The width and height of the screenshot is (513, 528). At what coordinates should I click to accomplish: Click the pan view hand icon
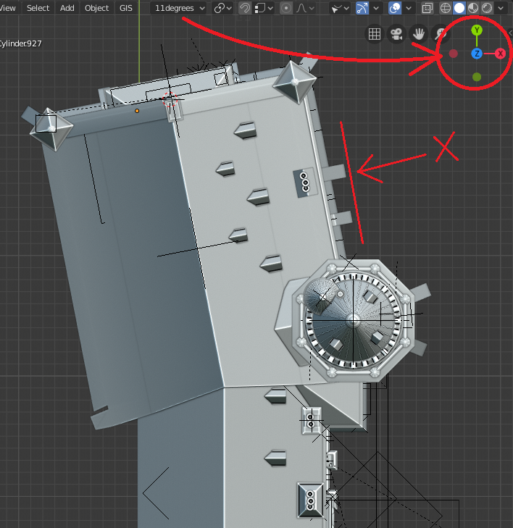click(418, 33)
